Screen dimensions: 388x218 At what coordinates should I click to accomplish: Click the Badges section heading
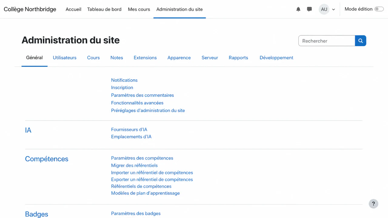click(x=37, y=214)
